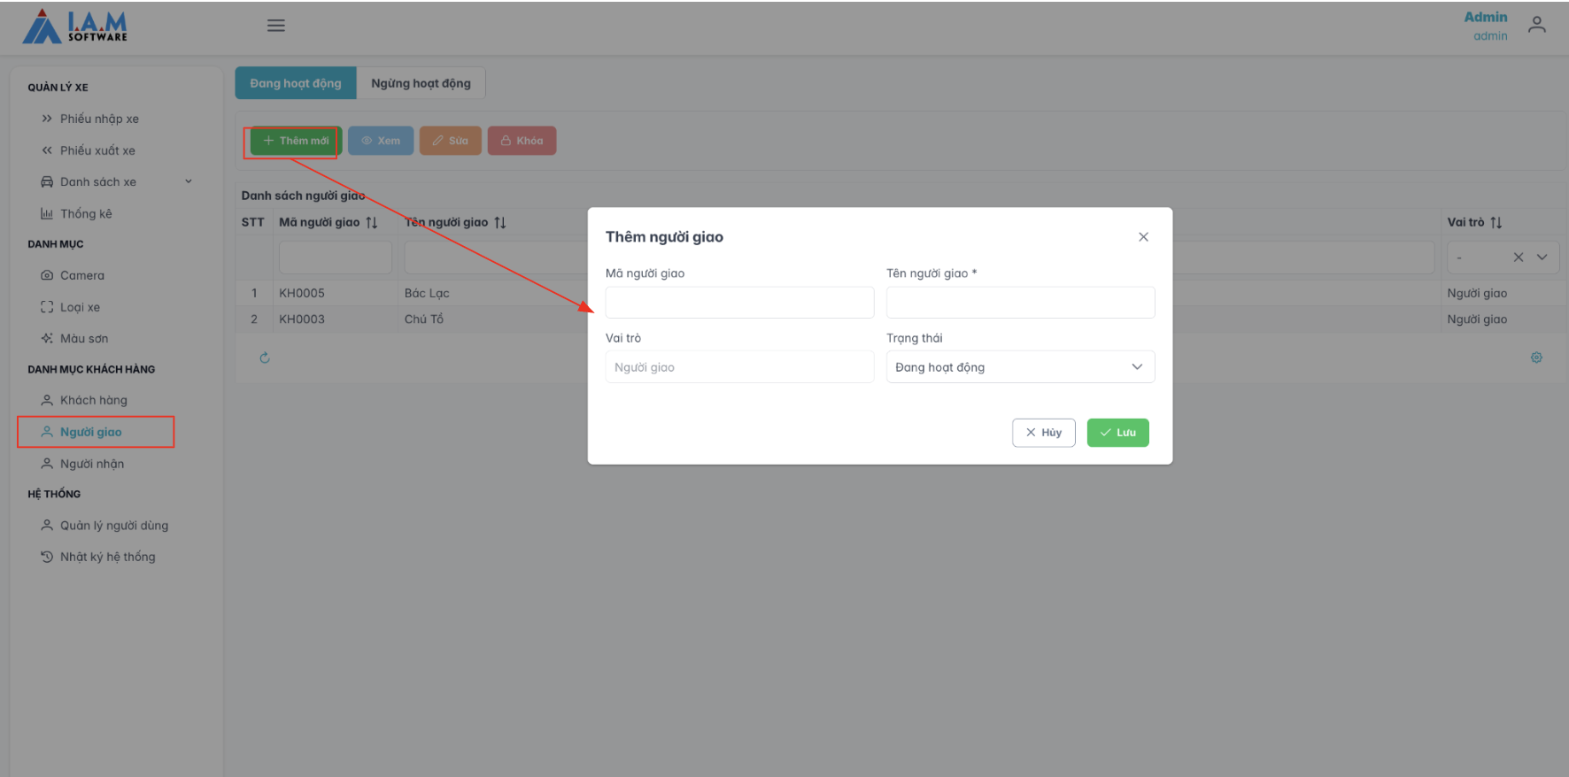The image size is (1569, 777).
Task: Go to Phiếu nhập xe menu item
Action: 99,119
